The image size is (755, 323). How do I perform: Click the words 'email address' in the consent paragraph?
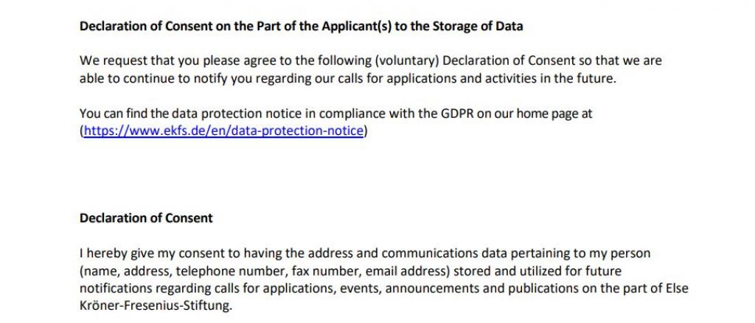tap(407, 271)
